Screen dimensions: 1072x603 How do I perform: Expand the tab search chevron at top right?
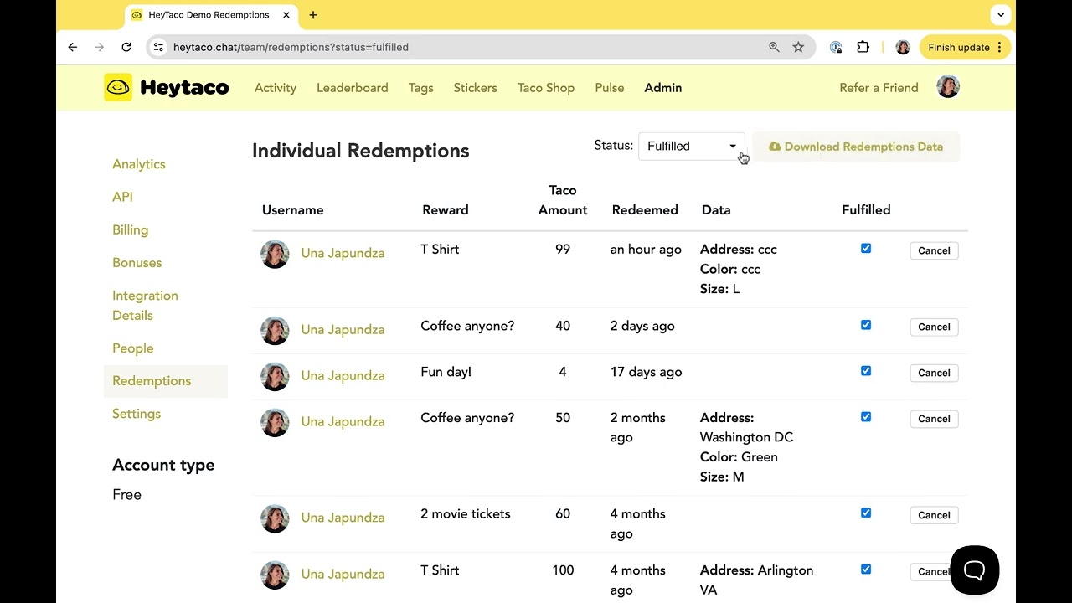(x=1001, y=15)
